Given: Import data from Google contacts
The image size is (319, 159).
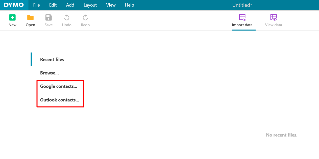Looking at the screenshot, I should pos(59,86).
